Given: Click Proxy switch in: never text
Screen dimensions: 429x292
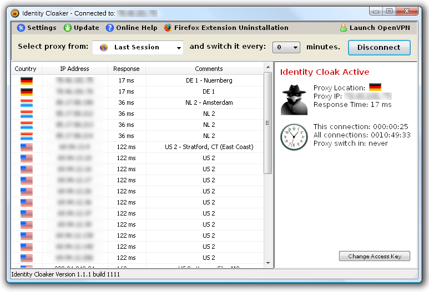Looking at the screenshot, I should click(351, 144).
